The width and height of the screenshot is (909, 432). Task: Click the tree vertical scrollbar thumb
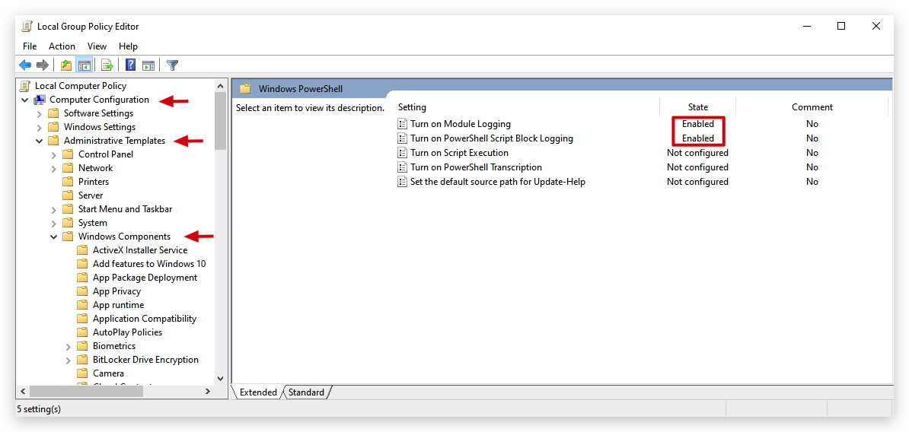coord(220,122)
